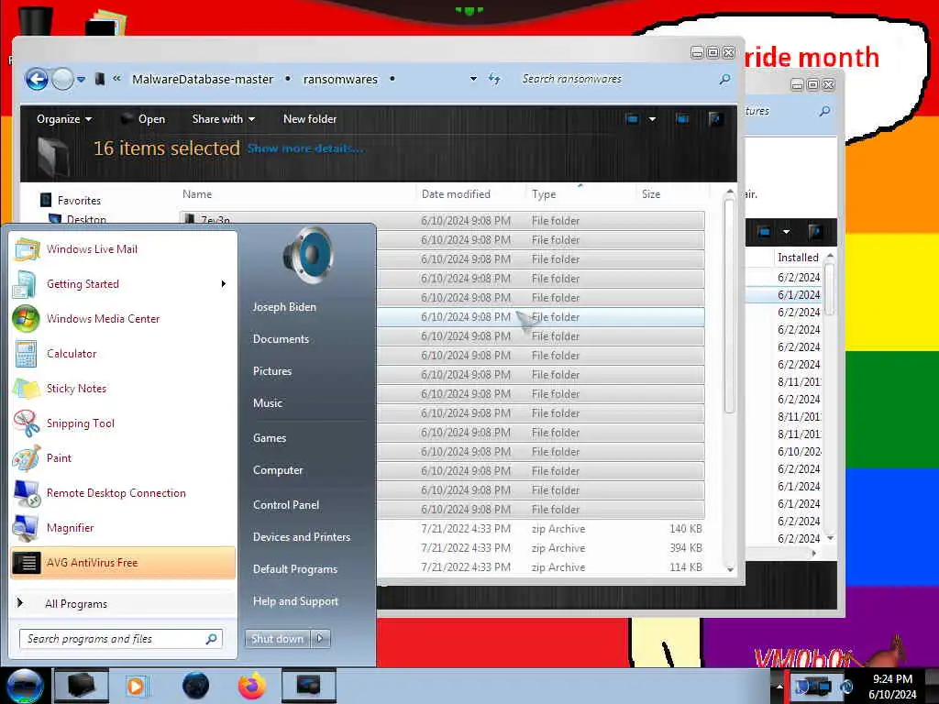The height and width of the screenshot is (704, 939).
Task: Click the Explorer back arrow button
Action: (x=37, y=79)
